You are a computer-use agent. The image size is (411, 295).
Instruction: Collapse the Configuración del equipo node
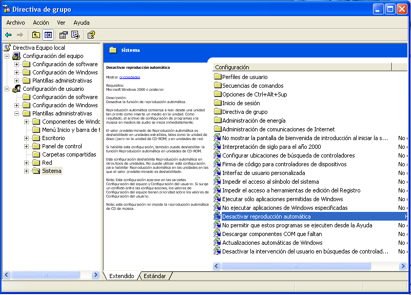click(x=7, y=56)
